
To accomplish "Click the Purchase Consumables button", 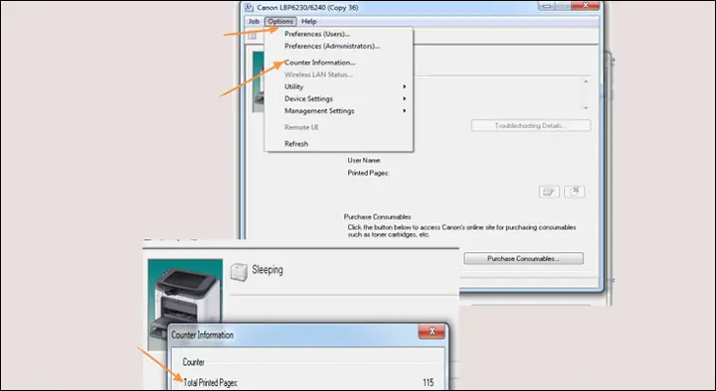I will pos(523,258).
